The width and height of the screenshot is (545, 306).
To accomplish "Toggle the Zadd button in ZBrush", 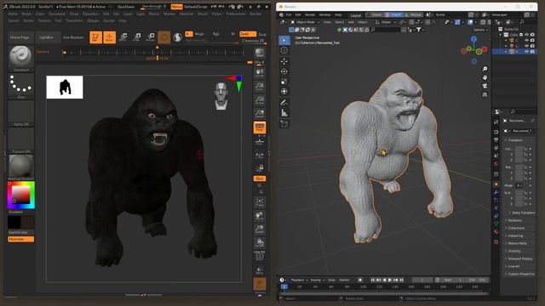I will click(248, 34).
